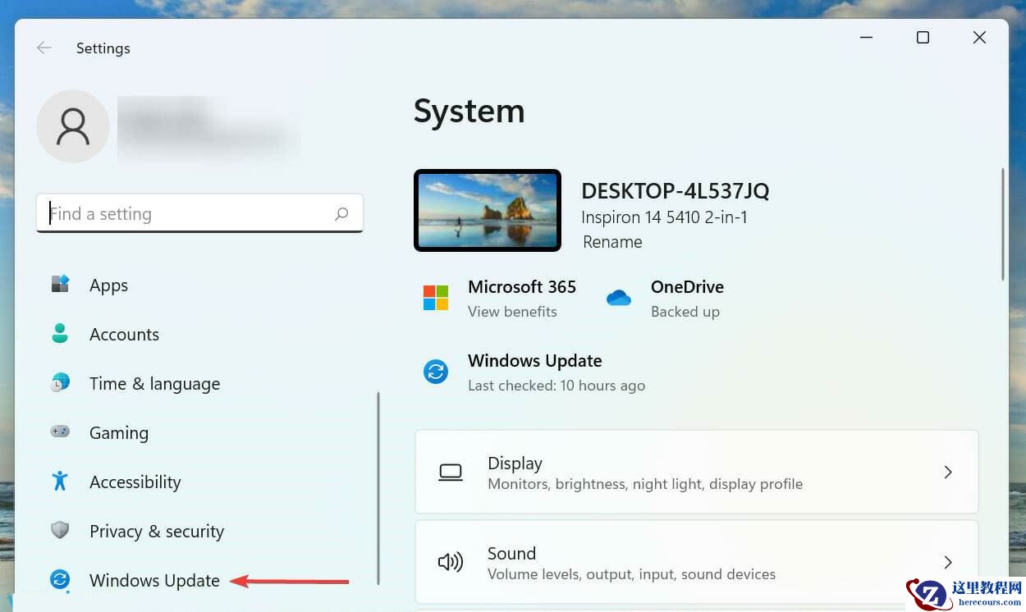The width and height of the screenshot is (1026, 612).
Task: Open the search magnifier in Find a setting
Action: pos(341,213)
